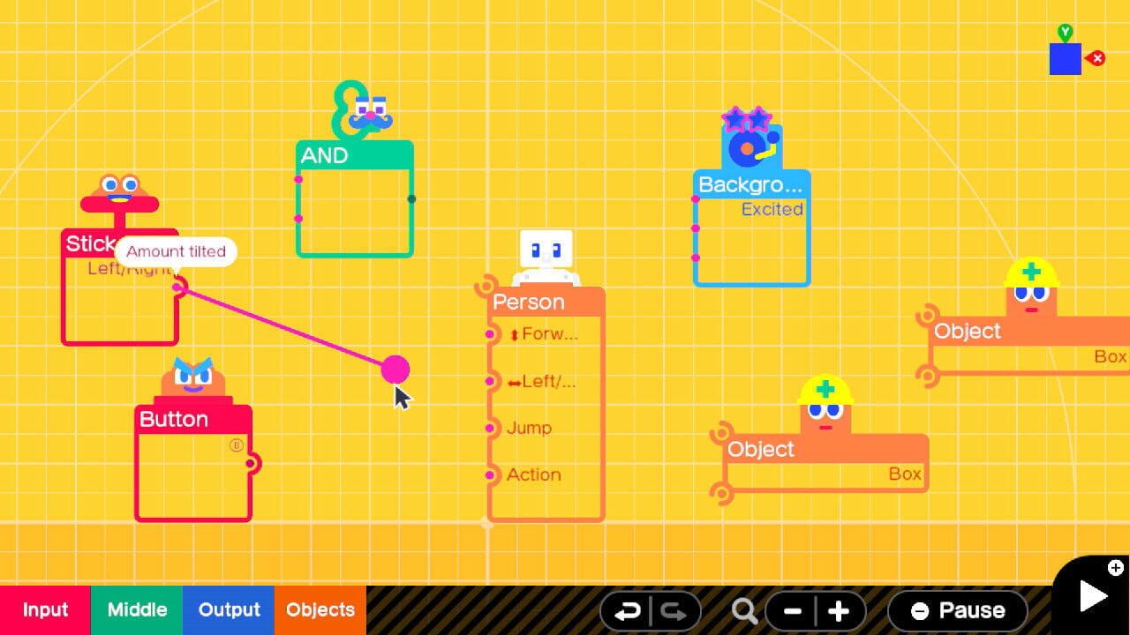Toggle the output port on the AND Nodon
This screenshot has height=635, width=1130.
tap(411, 198)
